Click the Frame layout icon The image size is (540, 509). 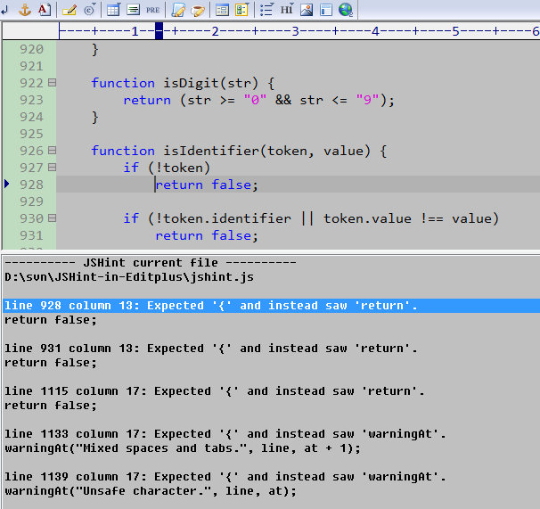pos(326,10)
